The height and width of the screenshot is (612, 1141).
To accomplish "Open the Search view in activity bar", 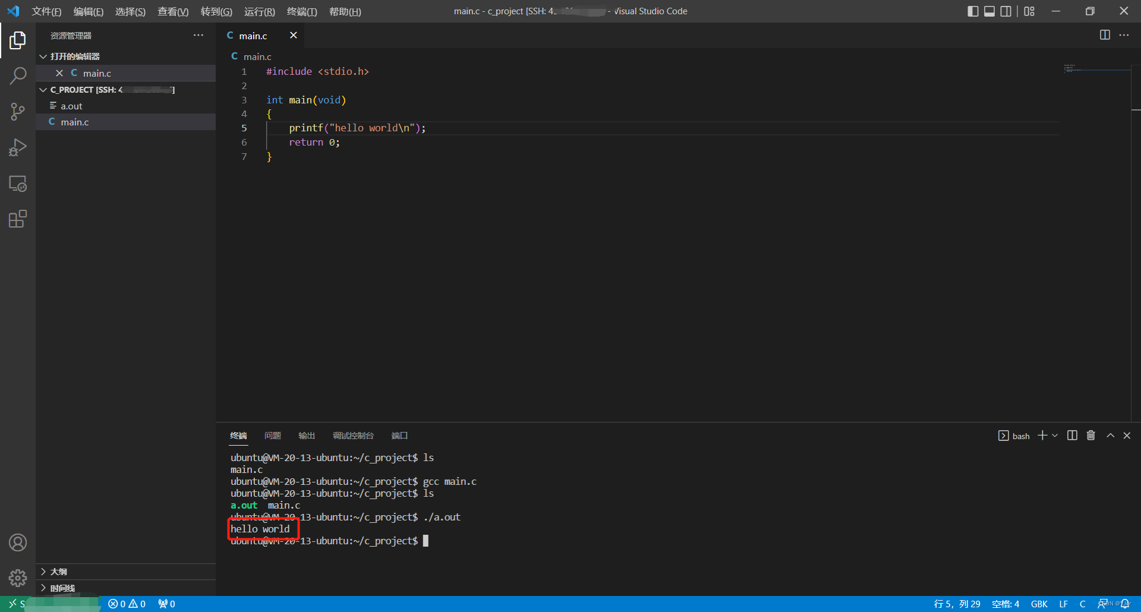I will [x=18, y=76].
